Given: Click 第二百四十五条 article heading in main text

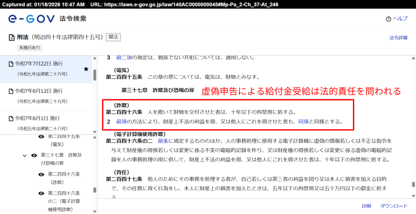Looking at the screenshot, I should click(124, 77).
